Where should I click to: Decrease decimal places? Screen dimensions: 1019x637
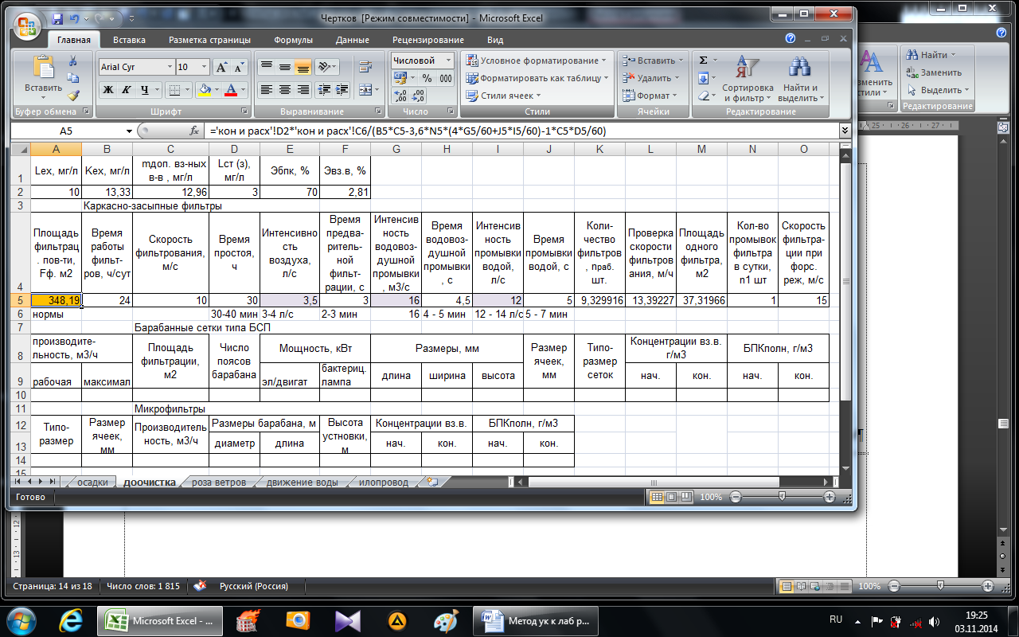point(419,96)
